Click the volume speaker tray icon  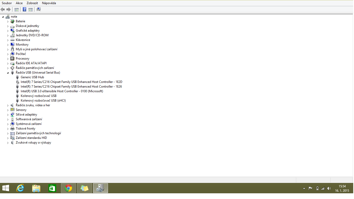(x=329, y=188)
